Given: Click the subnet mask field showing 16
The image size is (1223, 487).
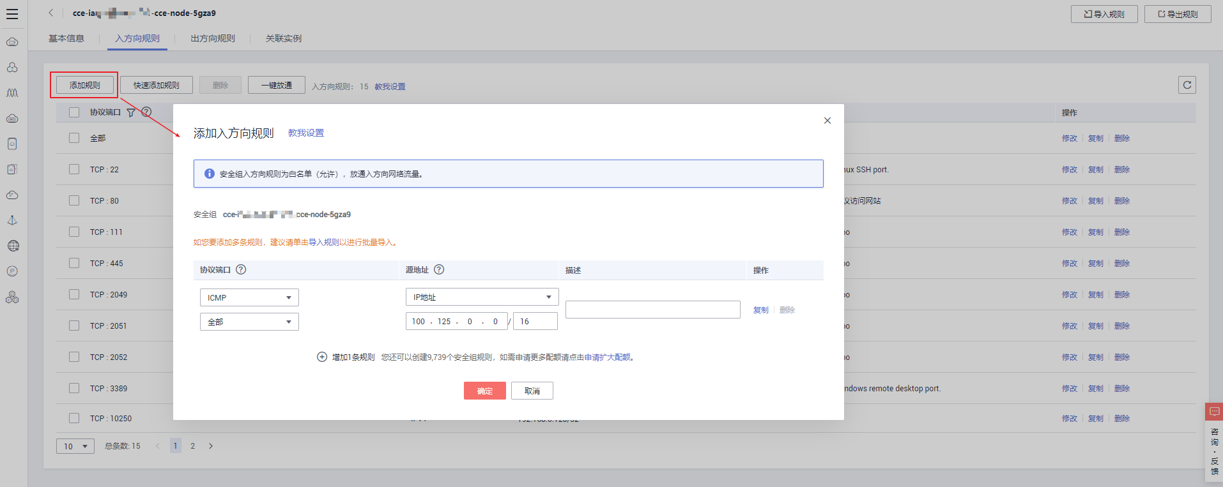Looking at the screenshot, I should 535,321.
